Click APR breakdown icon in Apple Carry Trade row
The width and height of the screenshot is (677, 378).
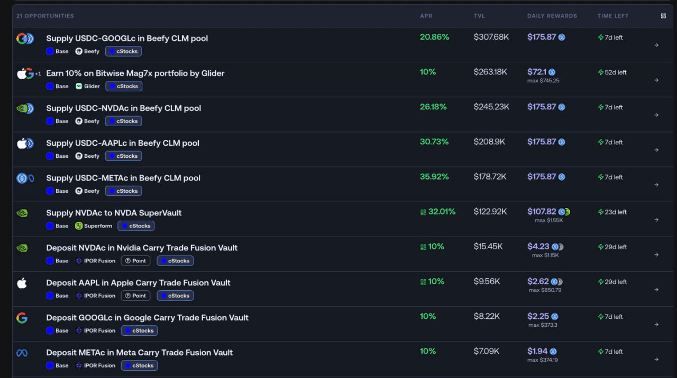pos(423,282)
